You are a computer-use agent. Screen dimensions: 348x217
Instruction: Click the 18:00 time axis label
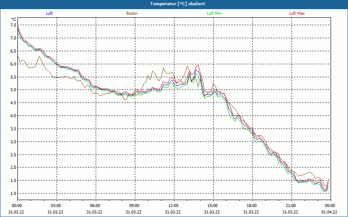(252, 206)
